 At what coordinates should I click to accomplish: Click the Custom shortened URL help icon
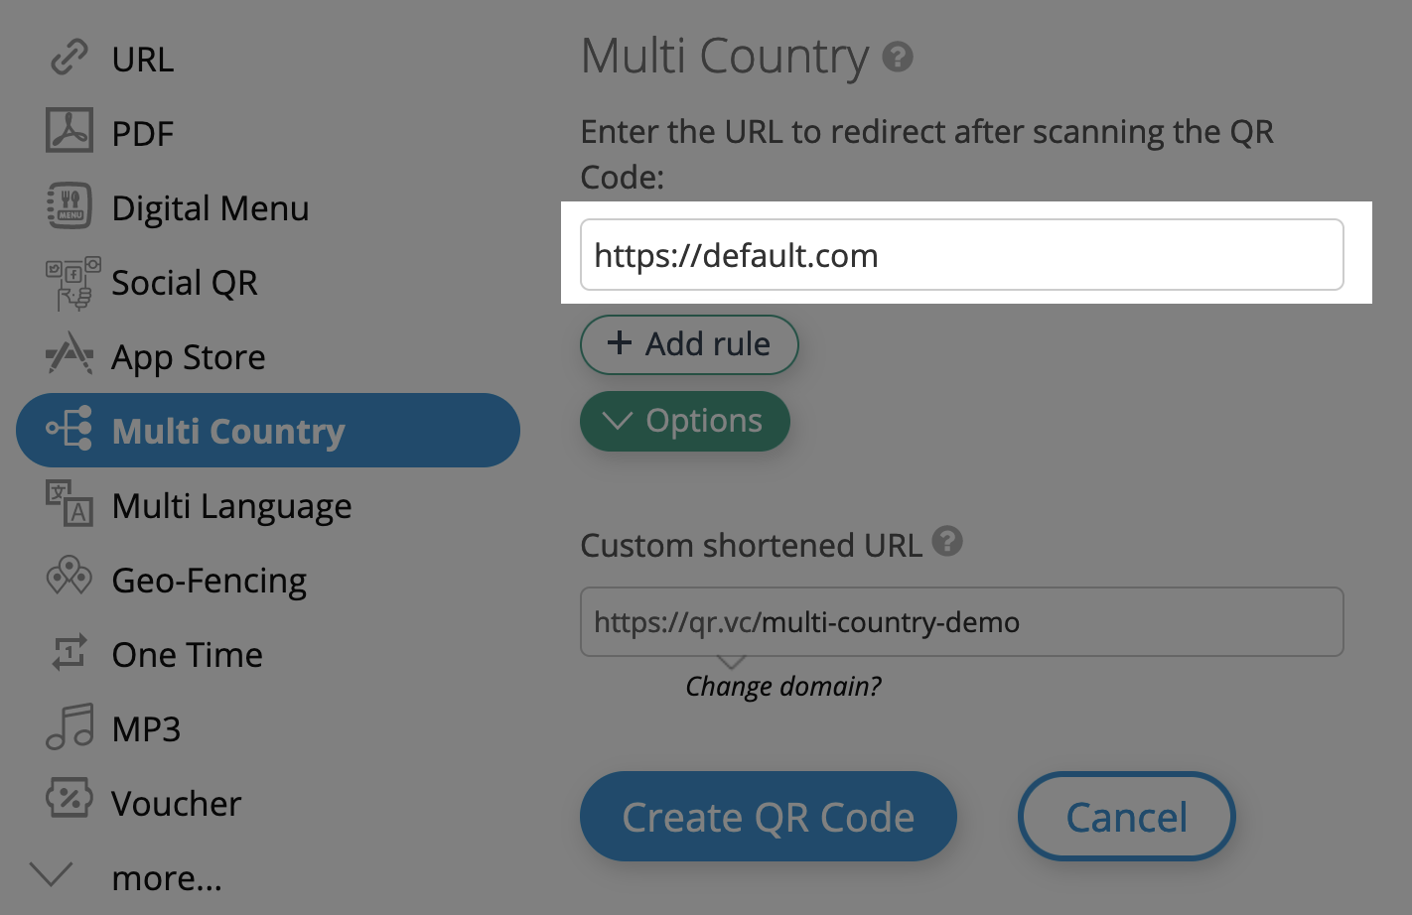[946, 543]
